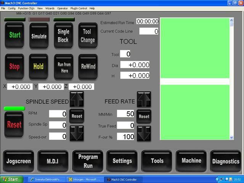Click the Tool number field
Screen dimensions: 244x183
click(x=125, y=54)
